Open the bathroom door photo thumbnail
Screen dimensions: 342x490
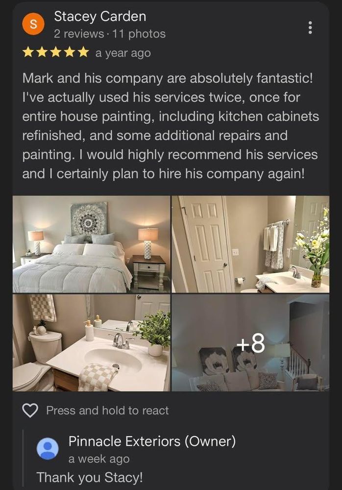click(x=250, y=245)
